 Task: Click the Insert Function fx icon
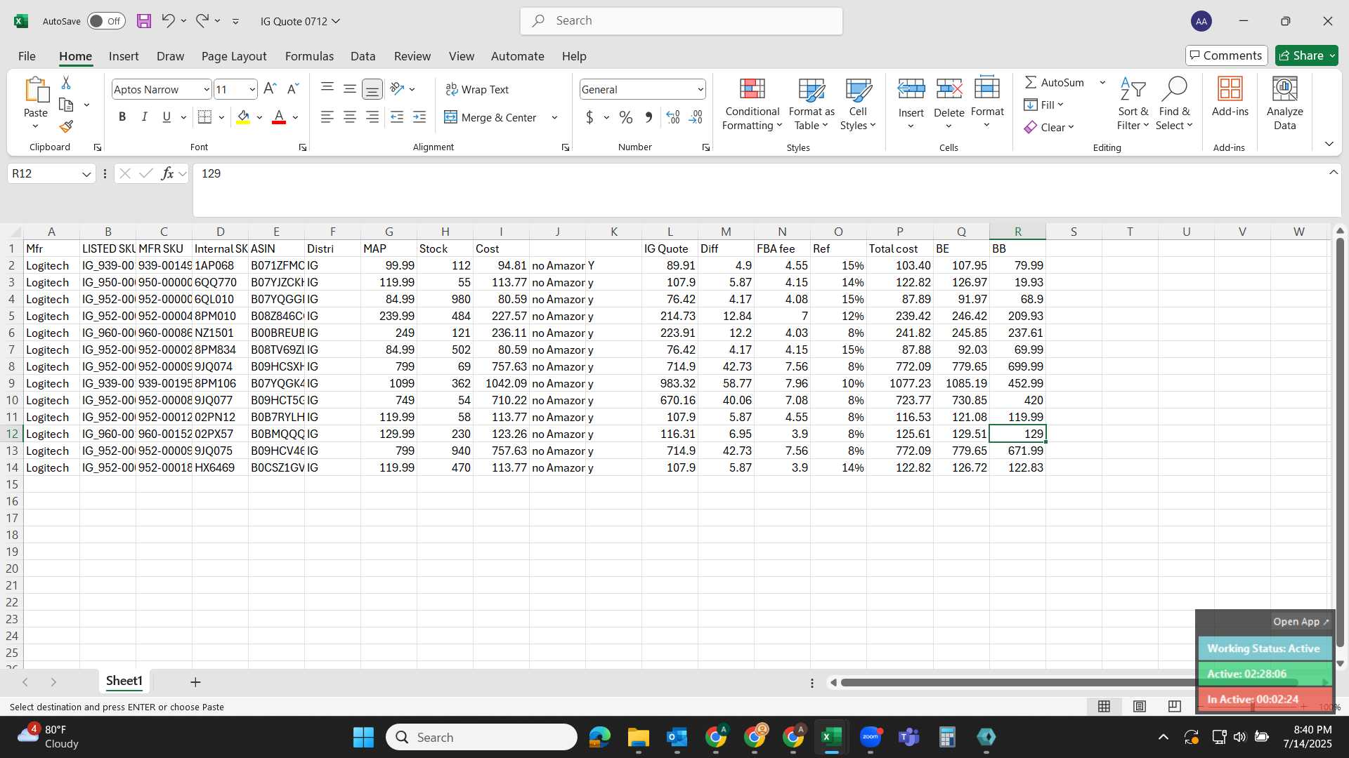pyautogui.click(x=167, y=173)
